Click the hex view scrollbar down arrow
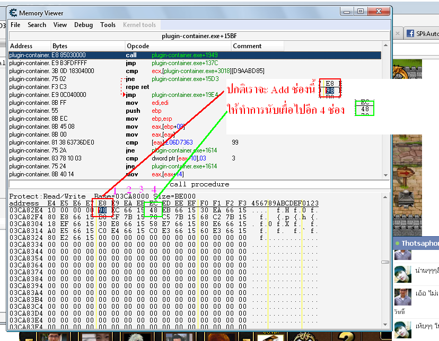 click(x=385, y=325)
